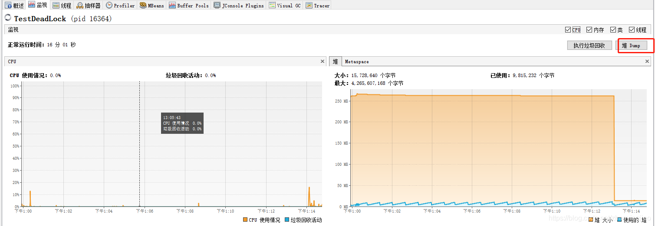Toggle the CPU checkbox
655x226 pixels.
coord(568,30)
